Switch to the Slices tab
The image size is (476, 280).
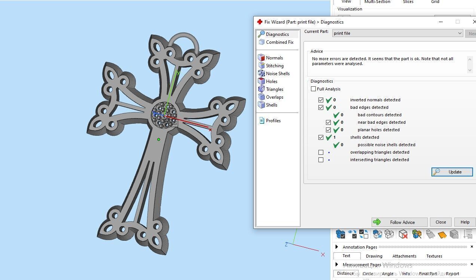tap(408, 2)
